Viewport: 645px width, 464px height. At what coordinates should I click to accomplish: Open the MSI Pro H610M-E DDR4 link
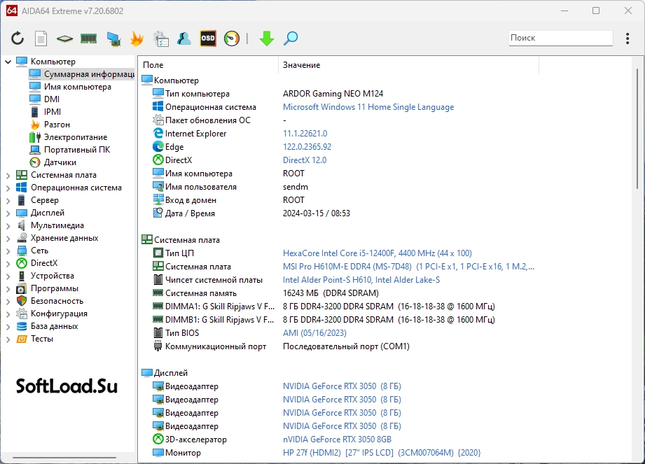pyautogui.click(x=408, y=267)
